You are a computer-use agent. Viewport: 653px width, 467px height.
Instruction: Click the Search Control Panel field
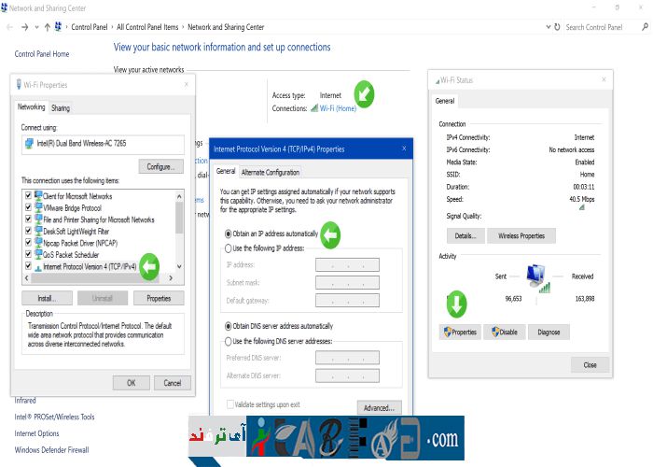597,28
